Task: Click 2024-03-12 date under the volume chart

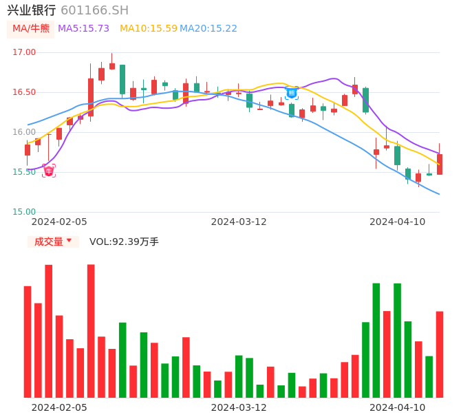Action: pyautogui.click(x=239, y=407)
